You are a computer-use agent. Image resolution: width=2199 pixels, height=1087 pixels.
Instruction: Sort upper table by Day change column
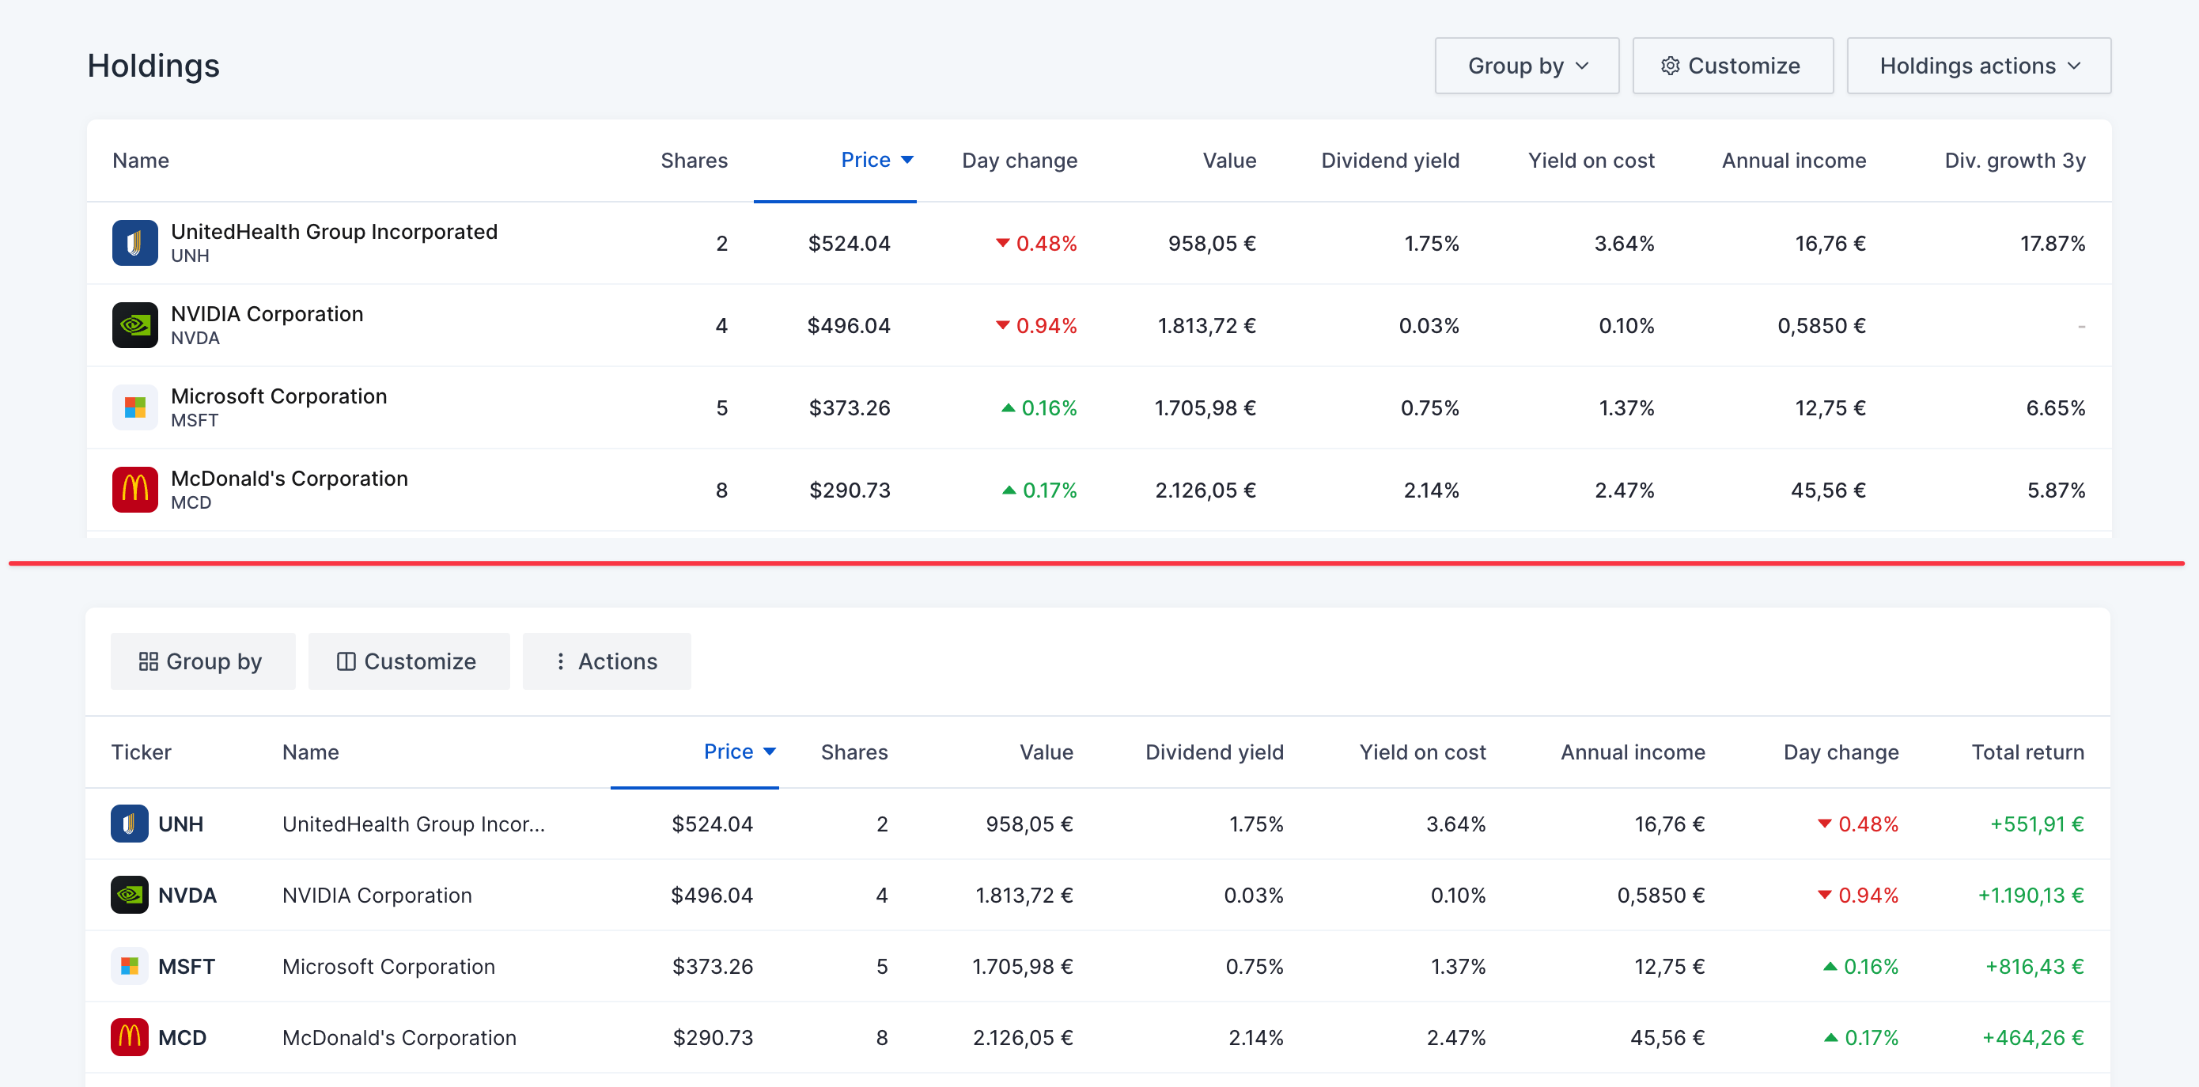[x=1020, y=161]
